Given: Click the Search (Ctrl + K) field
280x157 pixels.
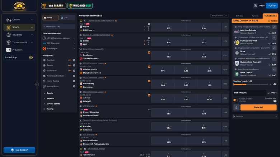Looking at the screenshot, I should [x=59, y=26].
